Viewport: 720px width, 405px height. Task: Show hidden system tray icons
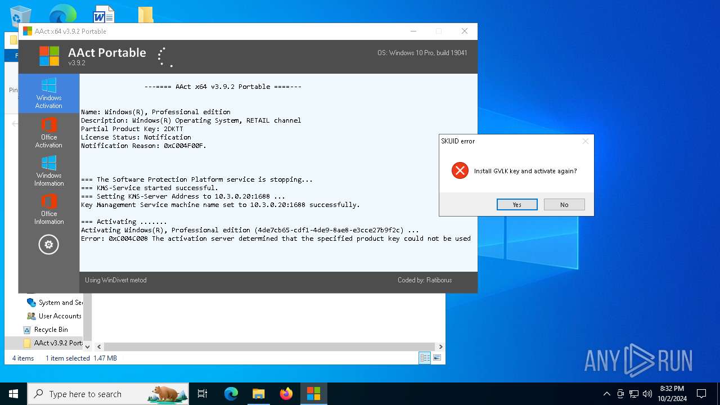pyautogui.click(x=606, y=394)
